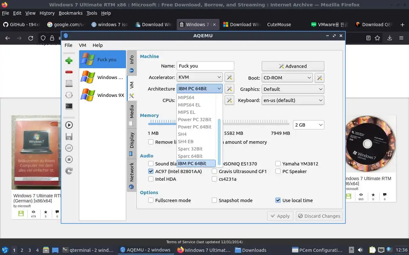Click the volume icon in system tray

360,250
